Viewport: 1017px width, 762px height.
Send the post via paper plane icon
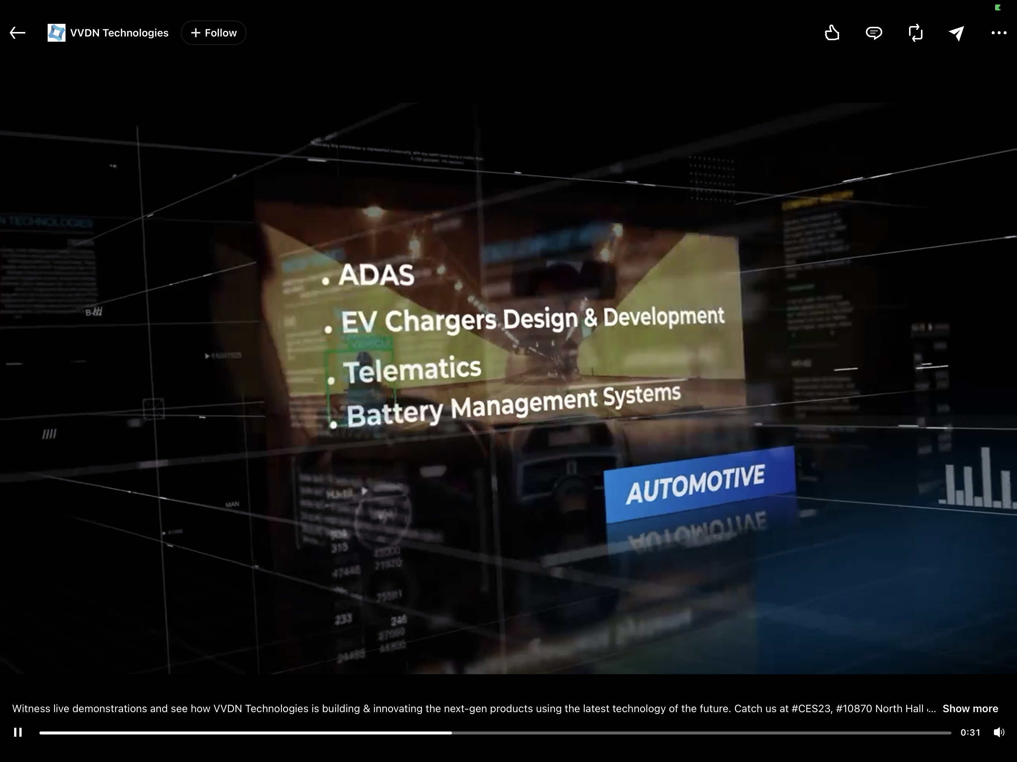point(956,33)
